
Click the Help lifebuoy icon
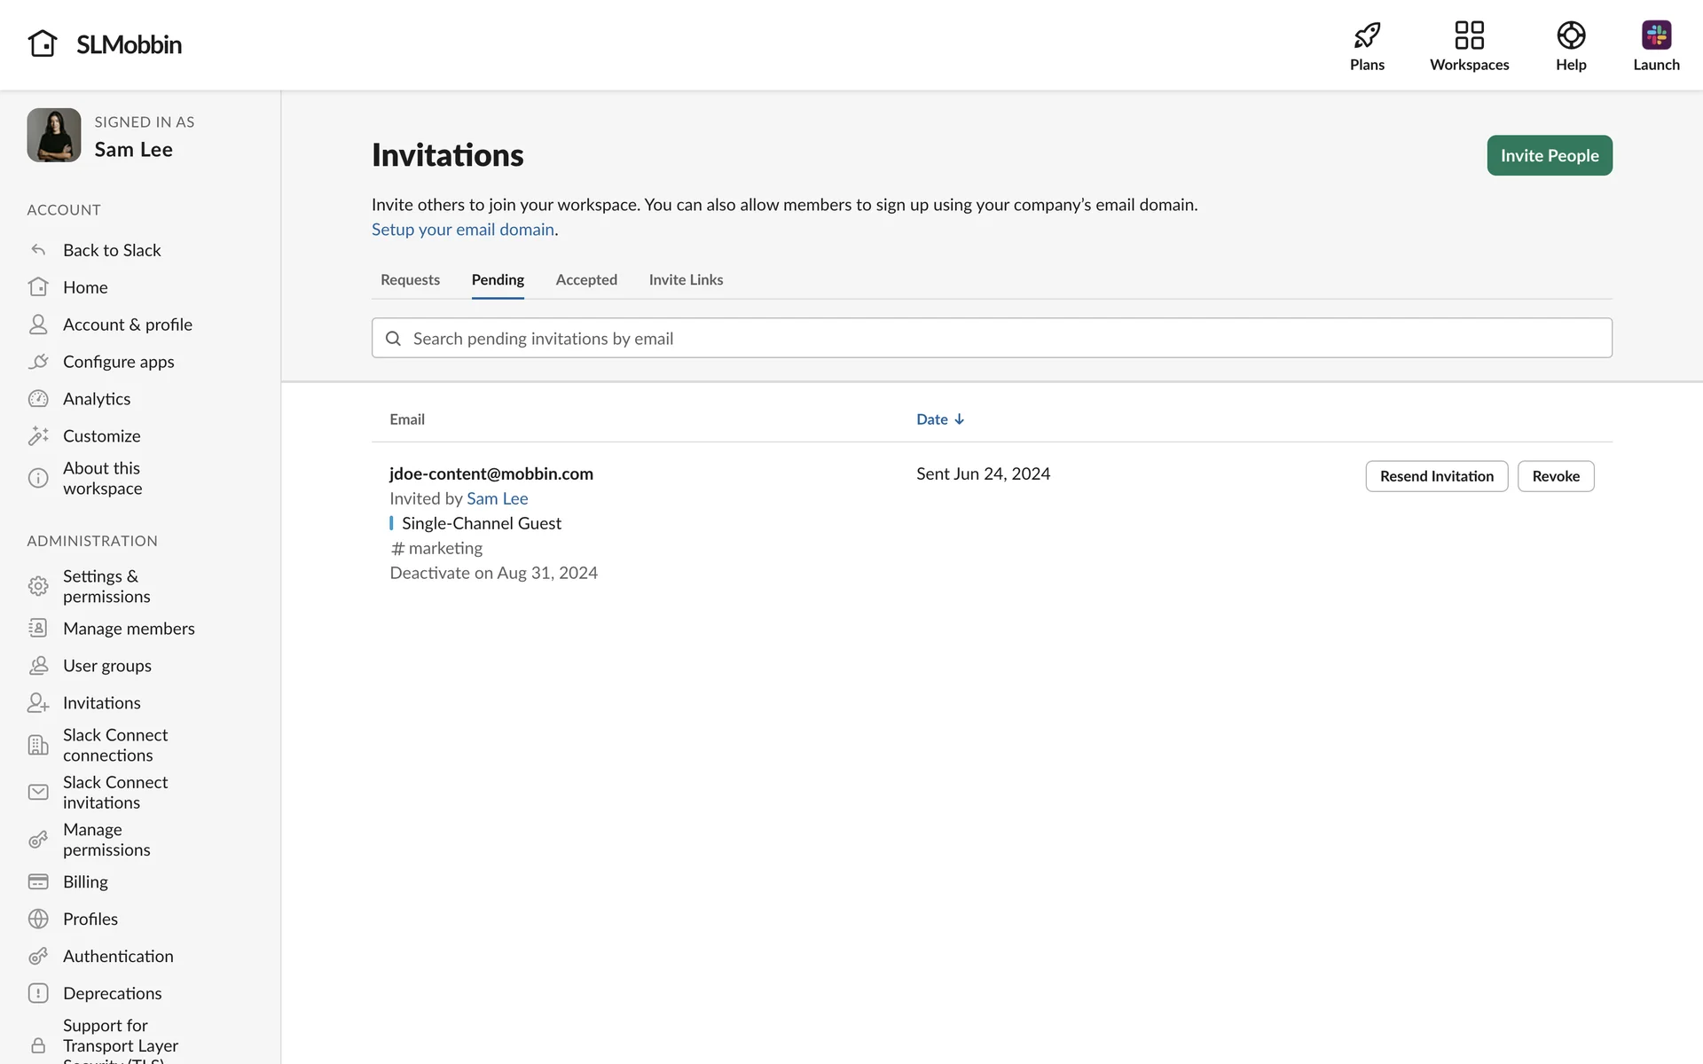tap(1570, 35)
